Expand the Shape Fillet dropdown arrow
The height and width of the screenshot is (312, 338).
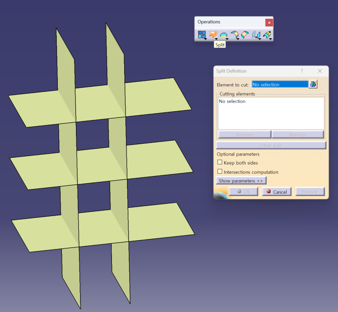click(x=238, y=39)
